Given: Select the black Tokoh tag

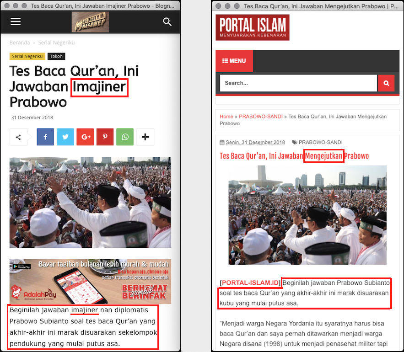Looking at the screenshot, I should coord(56,56).
